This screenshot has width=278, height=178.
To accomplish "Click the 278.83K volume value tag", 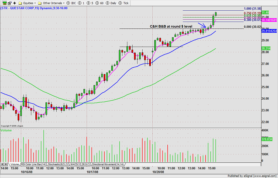I will coord(267,139).
